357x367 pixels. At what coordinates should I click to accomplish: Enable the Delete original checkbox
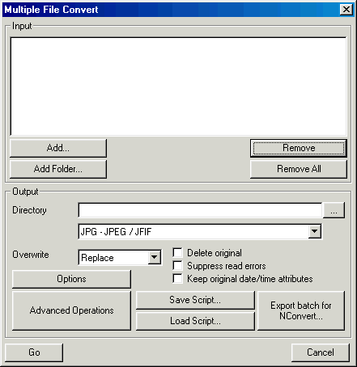pyautogui.click(x=177, y=253)
